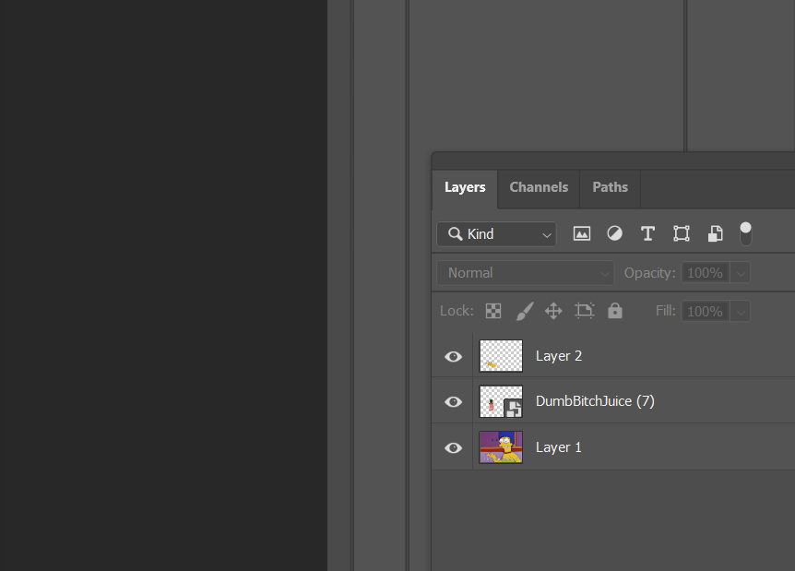Lock image pixels brush icon
Image resolution: width=795 pixels, height=571 pixels.
click(524, 311)
